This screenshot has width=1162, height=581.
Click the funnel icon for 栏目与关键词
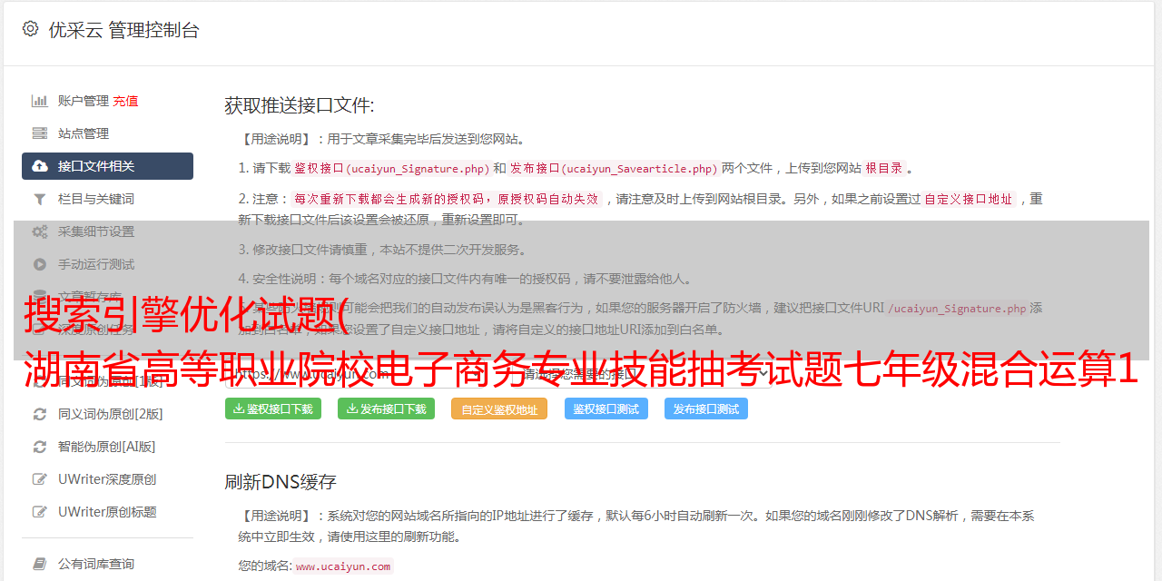click(x=40, y=199)
